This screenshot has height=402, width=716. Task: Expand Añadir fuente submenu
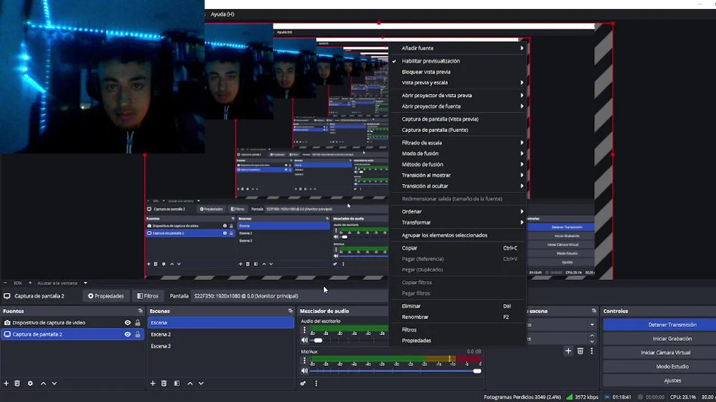[x=457, y=48]
